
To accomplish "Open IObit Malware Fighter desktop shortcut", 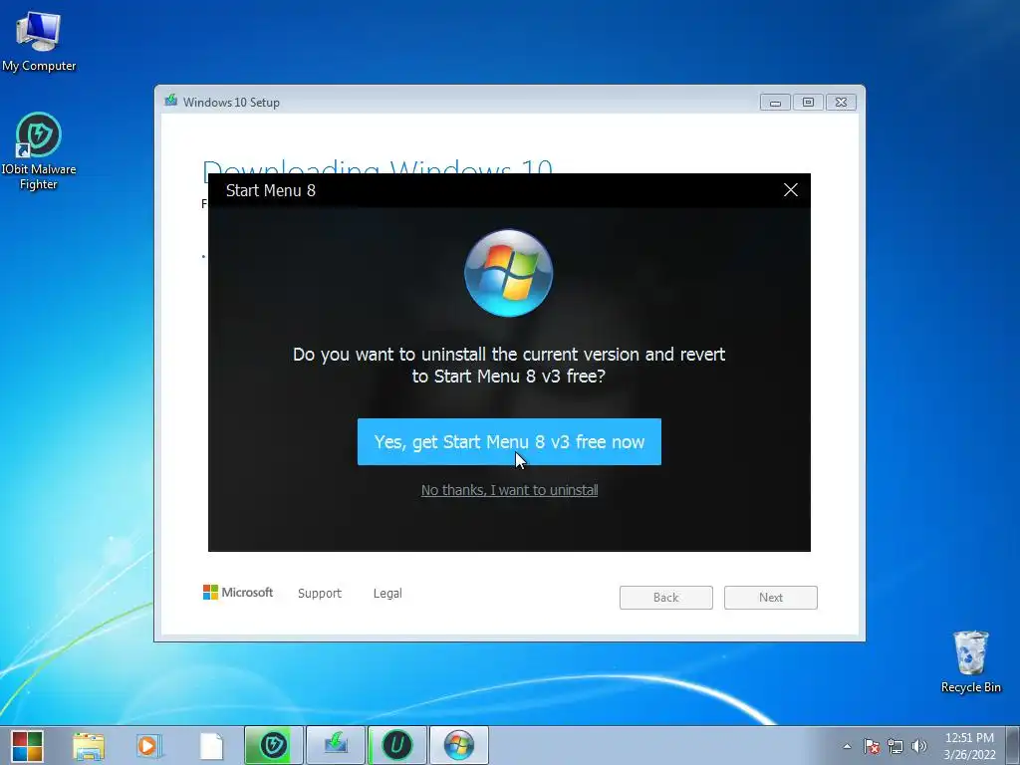I will (39, 151).
